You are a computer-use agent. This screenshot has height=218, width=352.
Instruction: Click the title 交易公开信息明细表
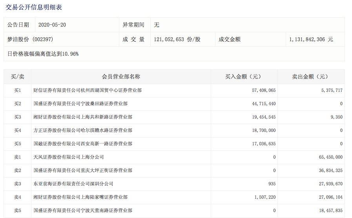[34, 7]
